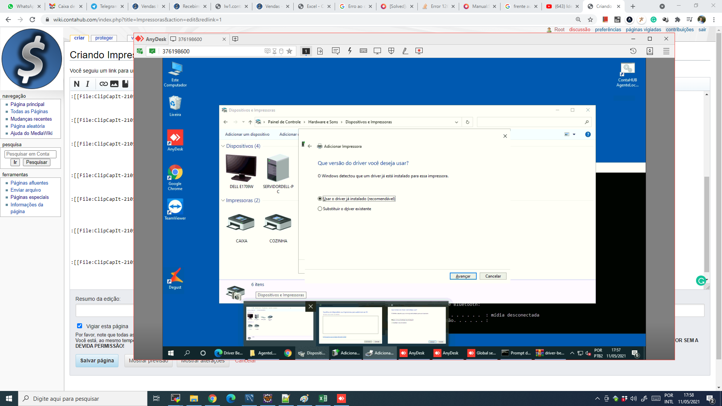Click the wiki insert link icon
This screenshot has height=406, width=722.
(x=103, y=84)
